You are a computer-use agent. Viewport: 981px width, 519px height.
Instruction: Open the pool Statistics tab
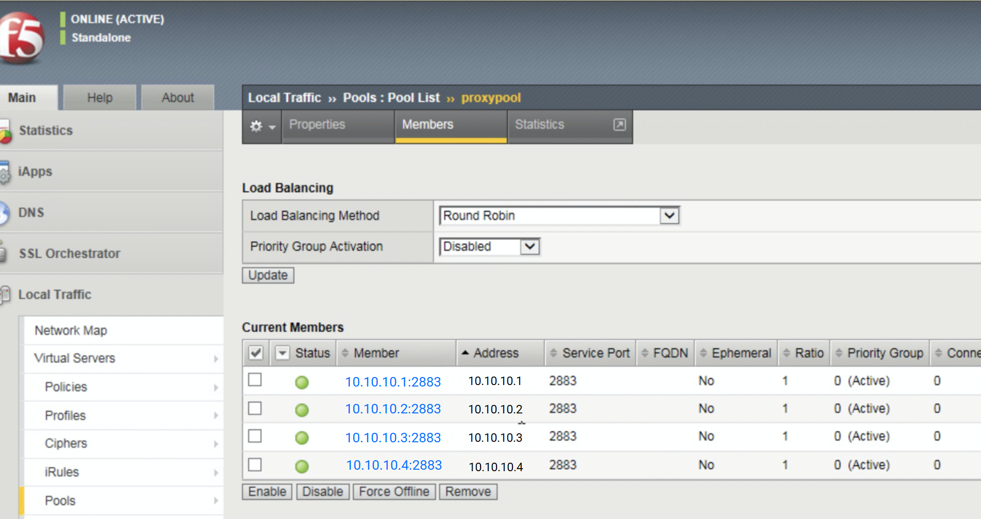pos(570,127)
